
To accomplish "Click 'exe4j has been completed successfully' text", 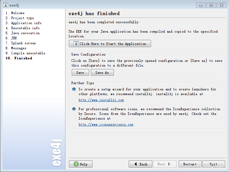I will (x=104, y=22).
